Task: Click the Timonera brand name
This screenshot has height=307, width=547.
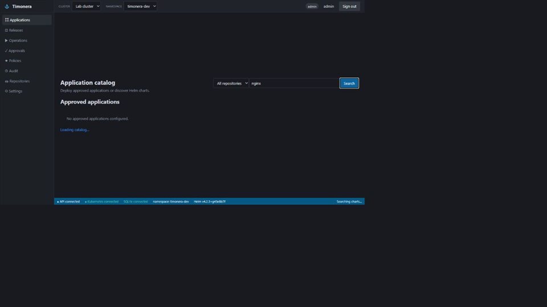Action: click(22, 6)
